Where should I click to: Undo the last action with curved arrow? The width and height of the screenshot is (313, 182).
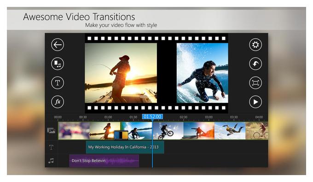click(x=255, y=64)
